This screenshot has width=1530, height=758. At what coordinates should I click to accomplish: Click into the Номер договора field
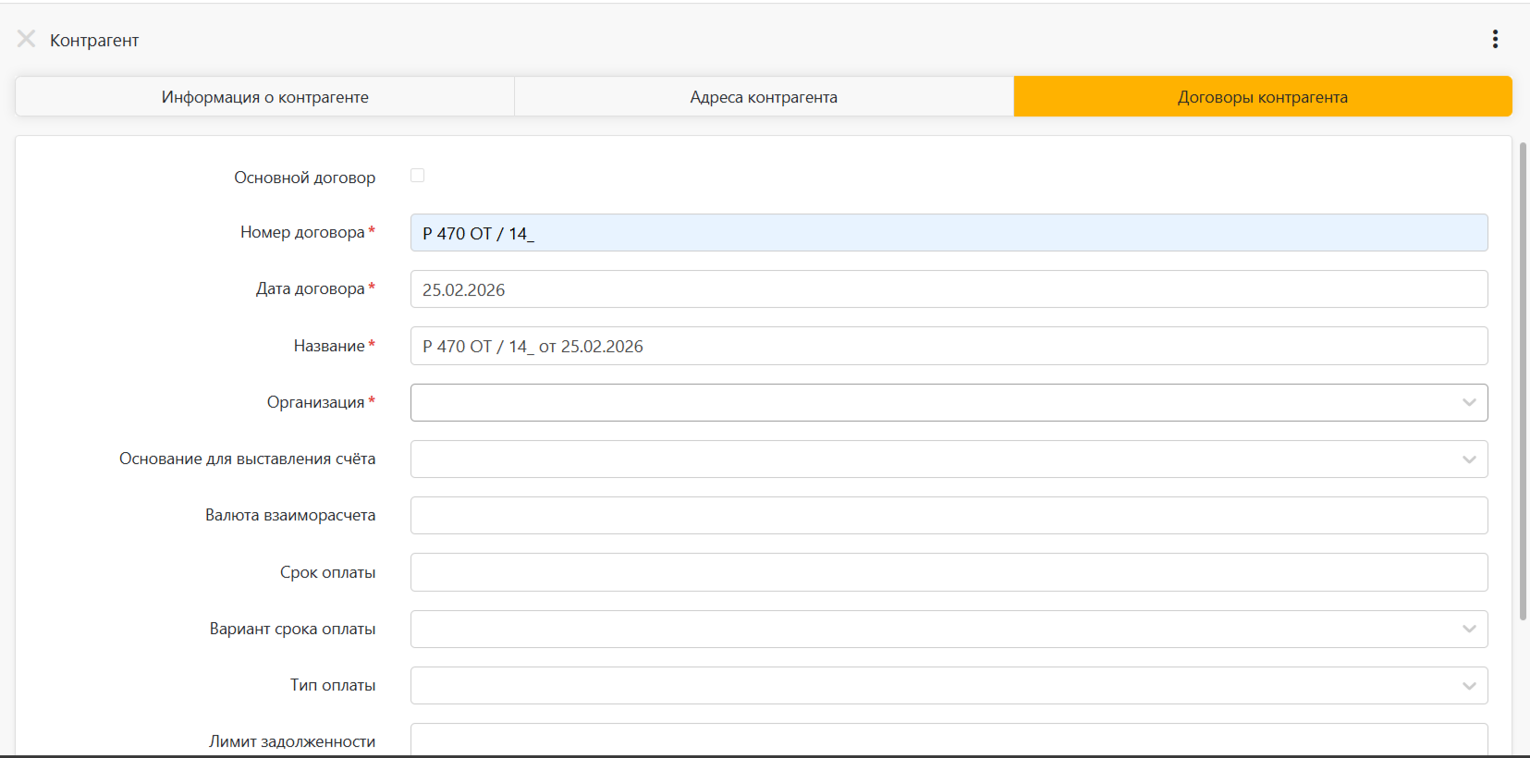point(949,233)
